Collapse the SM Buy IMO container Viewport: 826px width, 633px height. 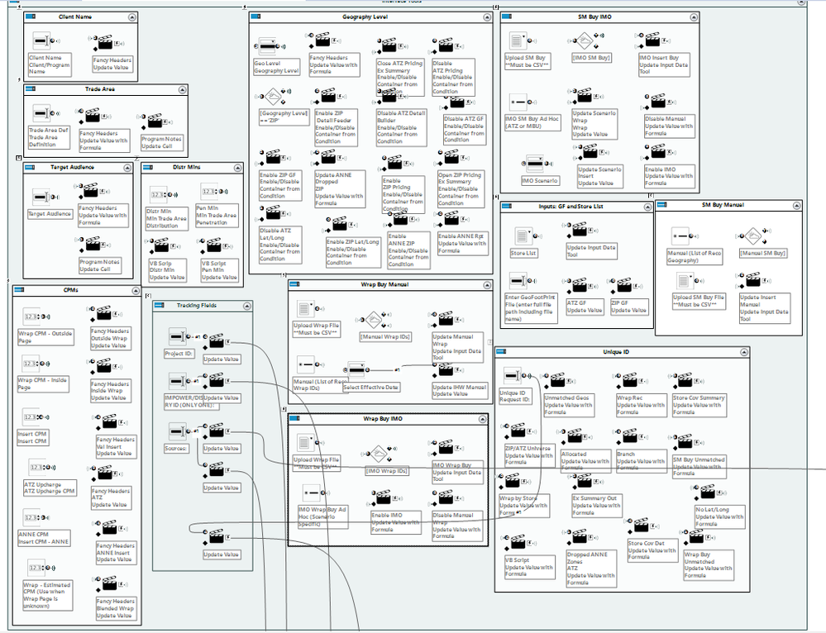[693, 17]
